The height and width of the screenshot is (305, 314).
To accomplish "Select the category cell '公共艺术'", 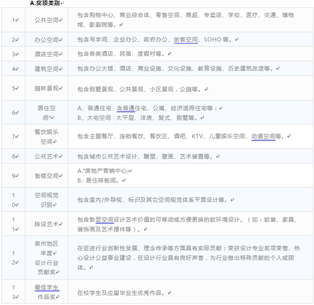I will click(46, 156).
